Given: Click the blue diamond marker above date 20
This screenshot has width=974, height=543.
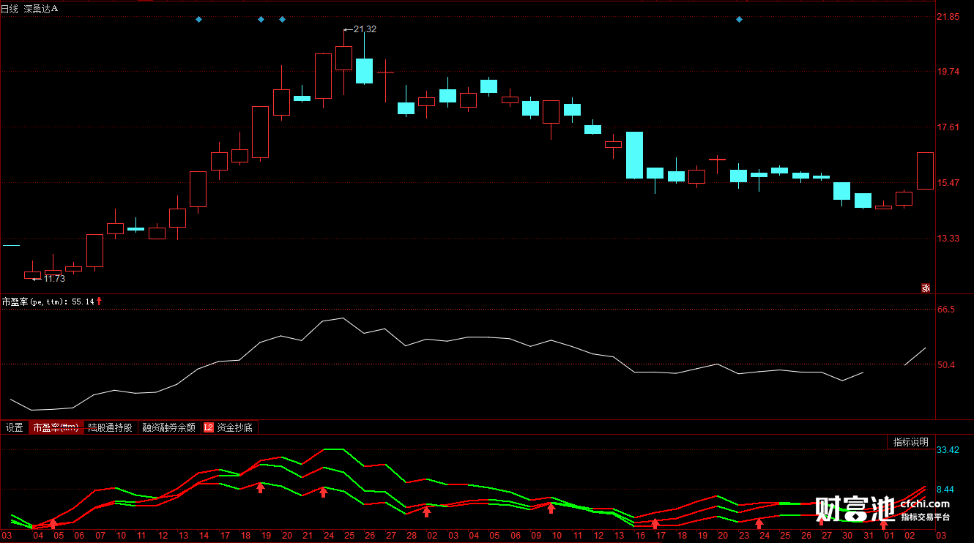Looking at the screenshot, I should 282,19.
